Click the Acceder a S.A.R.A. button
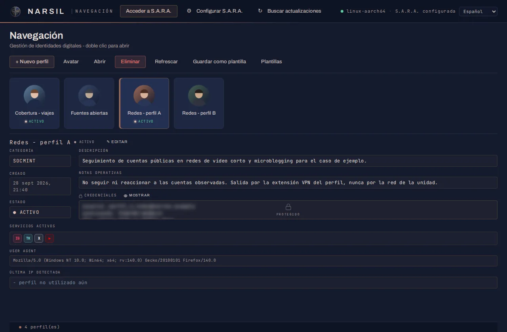Image resolution: width=507 pixels, height=332 pixels. (149, 11)
